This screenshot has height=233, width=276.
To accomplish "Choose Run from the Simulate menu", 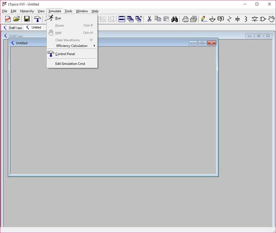I will click(58, 18).
